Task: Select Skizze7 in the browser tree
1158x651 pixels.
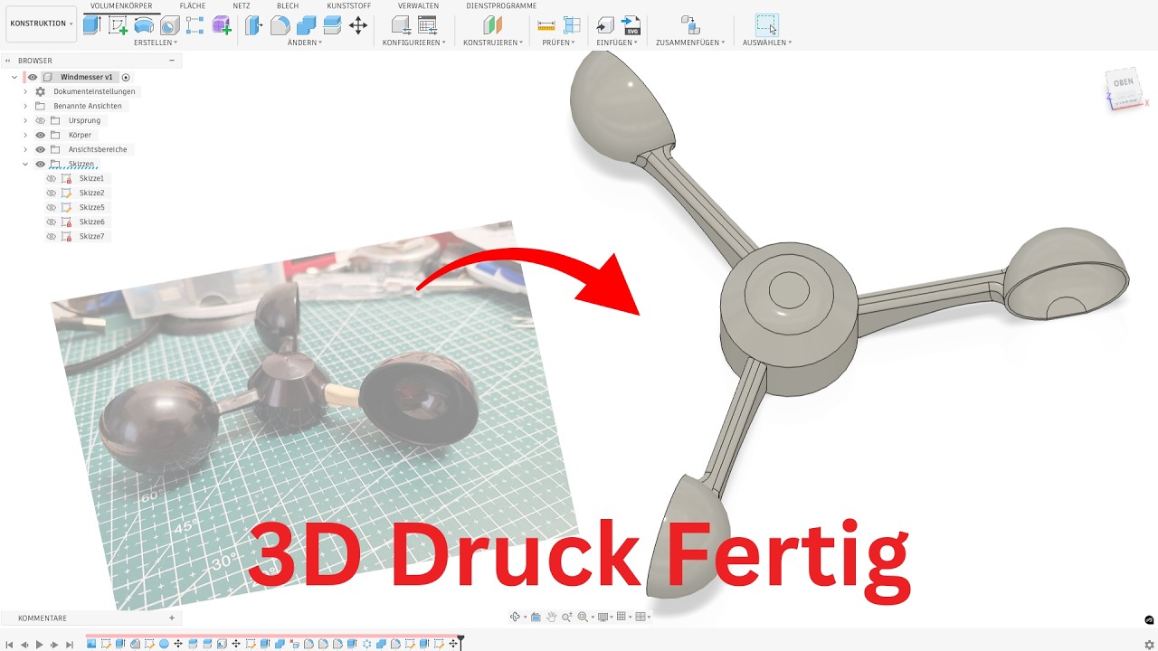Action: [x=91, y=236]
